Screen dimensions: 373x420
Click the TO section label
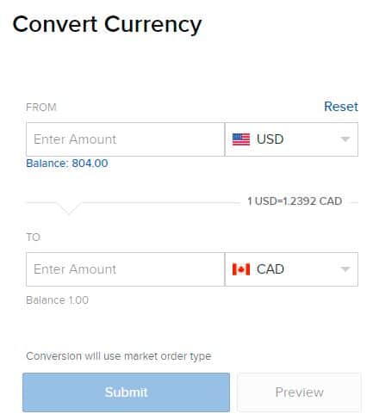[34, 238]
